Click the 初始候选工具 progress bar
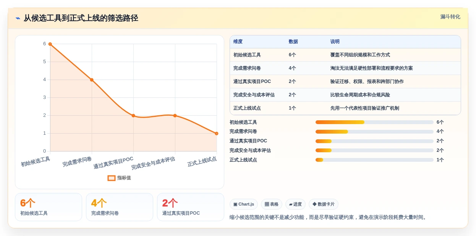The height and width of the screenshot is (236, 476). (x=374, y=122)
